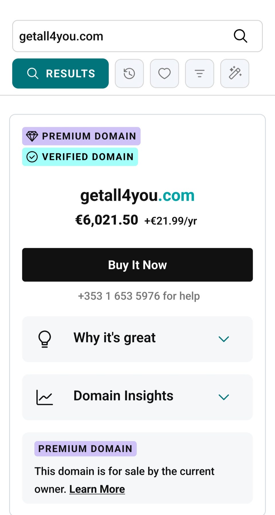
Task: Click the checkmark icon on Verified badge
Action: [x=32, y=157]
